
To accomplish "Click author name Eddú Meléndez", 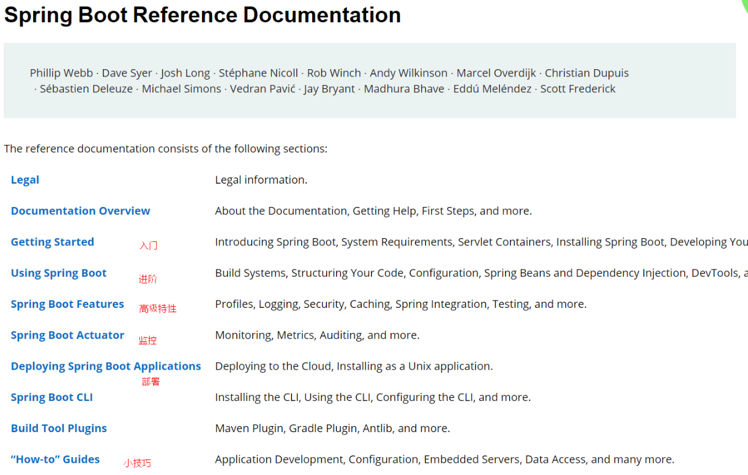I will (x=492, y=89).
